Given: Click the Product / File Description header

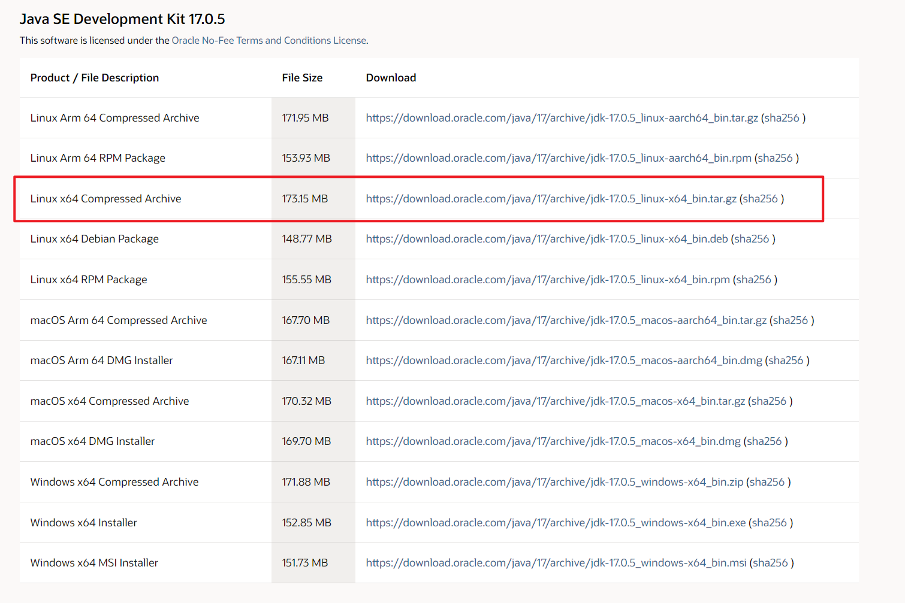Looking at the screenshot, I should pyautogui.click(x=95, y=78).
